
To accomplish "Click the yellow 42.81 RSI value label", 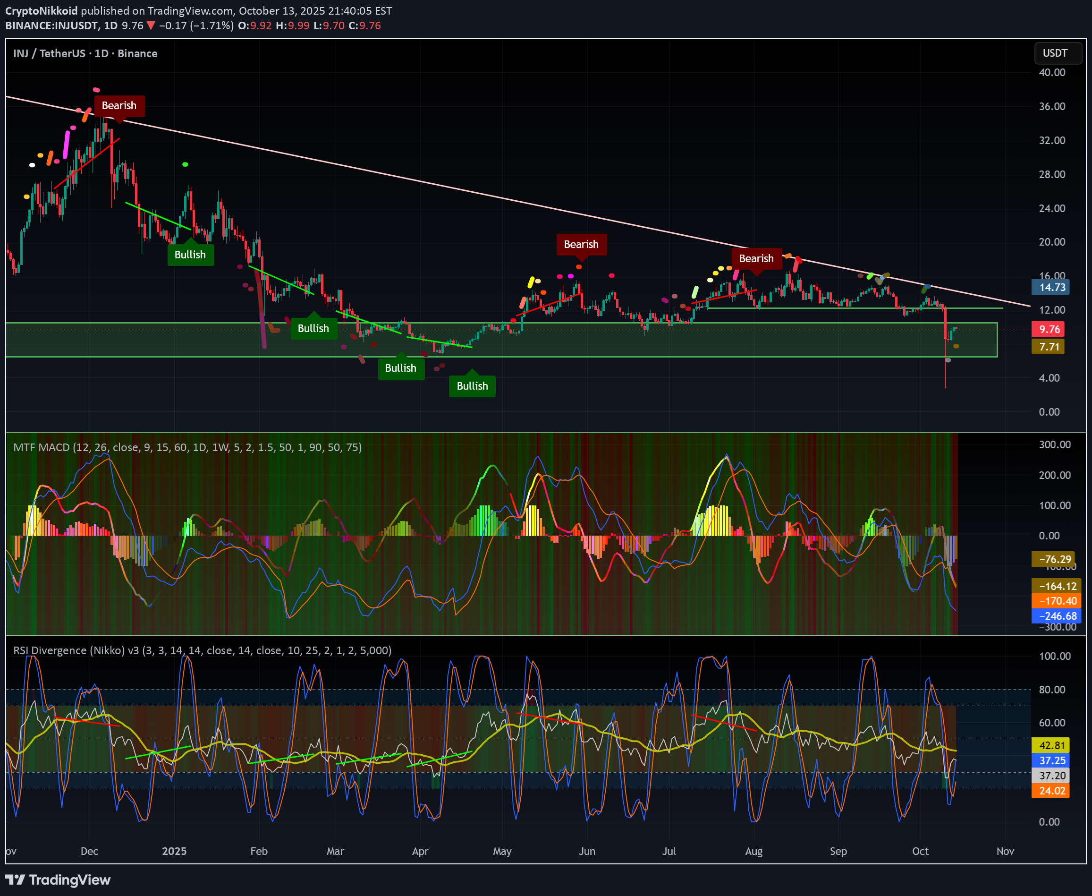I will 1051,745.
